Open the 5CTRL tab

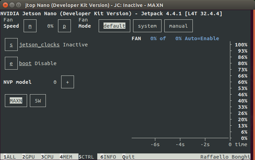[x=86, y=157]
